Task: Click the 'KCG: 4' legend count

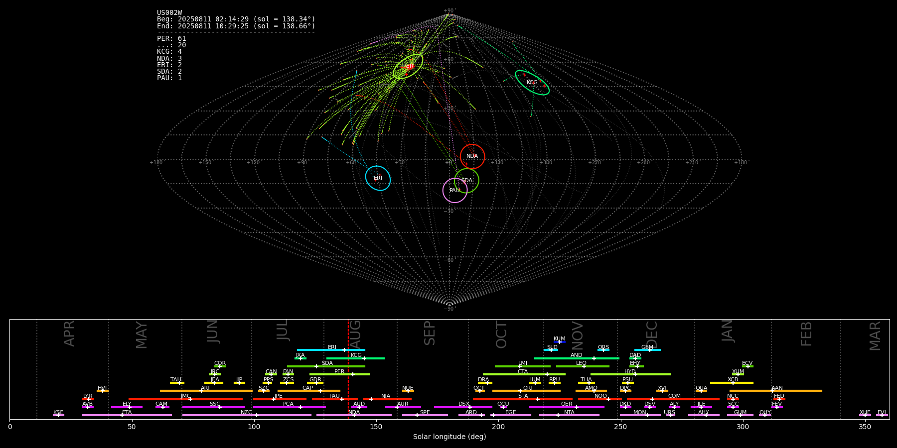Action: [x=169, y=52]
